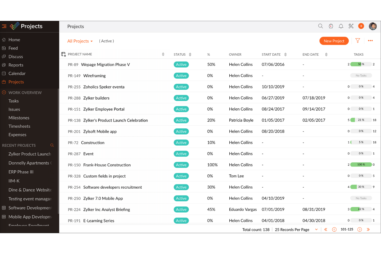Open the user profile avatar
The width and height of the screenshot is (381, 254).
(x=373, y=26)
